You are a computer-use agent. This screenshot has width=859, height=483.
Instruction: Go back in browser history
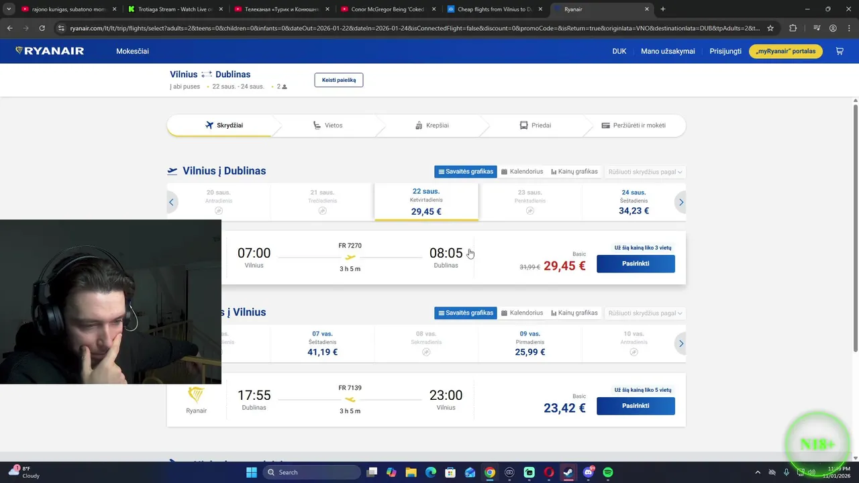click(x=9, y=28)
